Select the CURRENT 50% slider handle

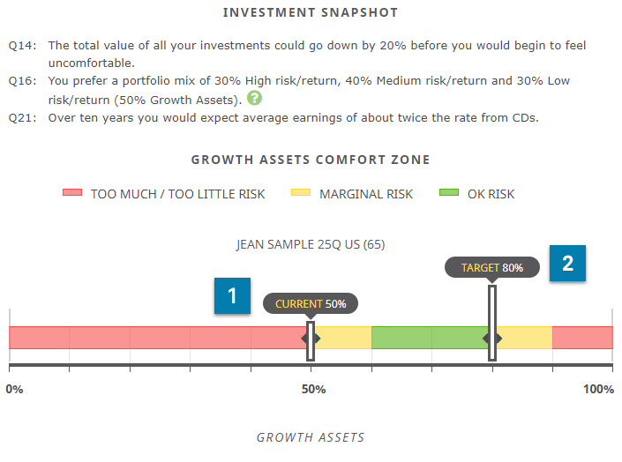pos(311,341)
